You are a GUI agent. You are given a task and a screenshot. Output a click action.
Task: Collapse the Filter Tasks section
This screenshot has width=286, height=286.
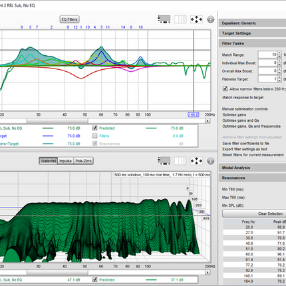point(252,43)
